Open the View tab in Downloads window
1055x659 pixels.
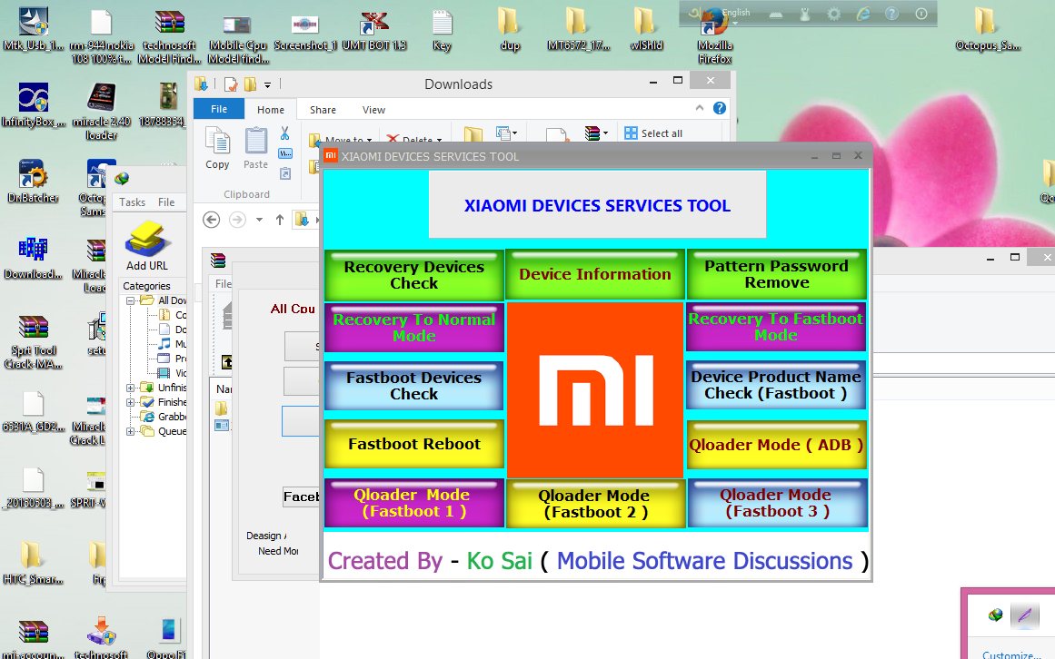click(x=374, y=110)
